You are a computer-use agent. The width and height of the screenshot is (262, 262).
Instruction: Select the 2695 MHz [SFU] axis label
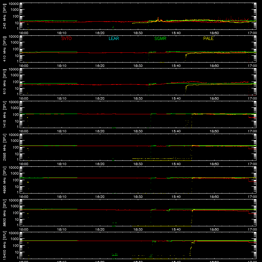(5, 147)
